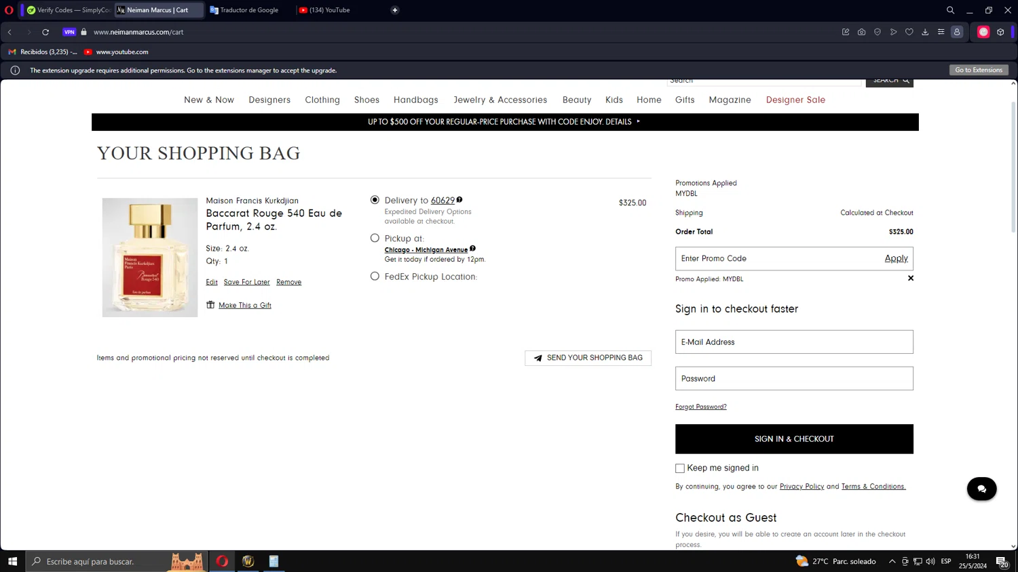Click the Edit link under Qty

[x=212, y=282]
